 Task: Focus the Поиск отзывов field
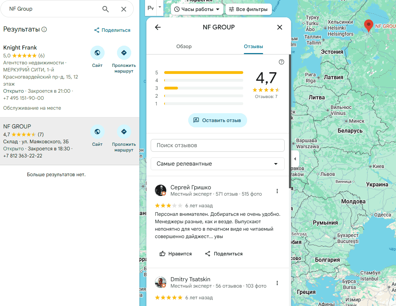click(x=217, y=145)
